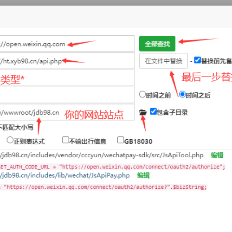
Task: Click the green 全部查找 button
Action: click(157, 44)
